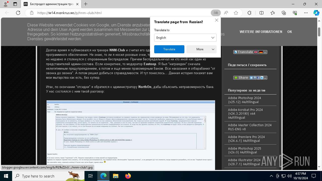Share via Telegram icon

[x=251, y=78]
